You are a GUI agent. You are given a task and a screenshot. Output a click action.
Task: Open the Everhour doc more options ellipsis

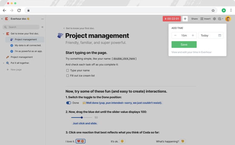coord(42,19)
